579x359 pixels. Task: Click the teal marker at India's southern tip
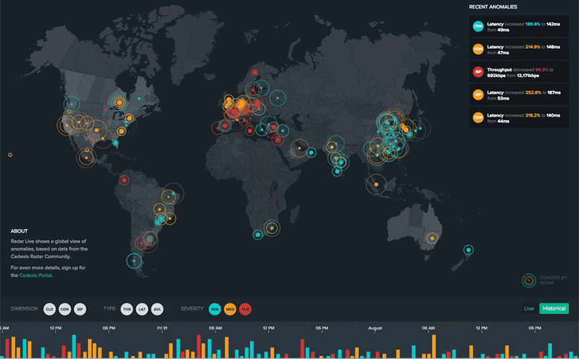coord(337,171)
